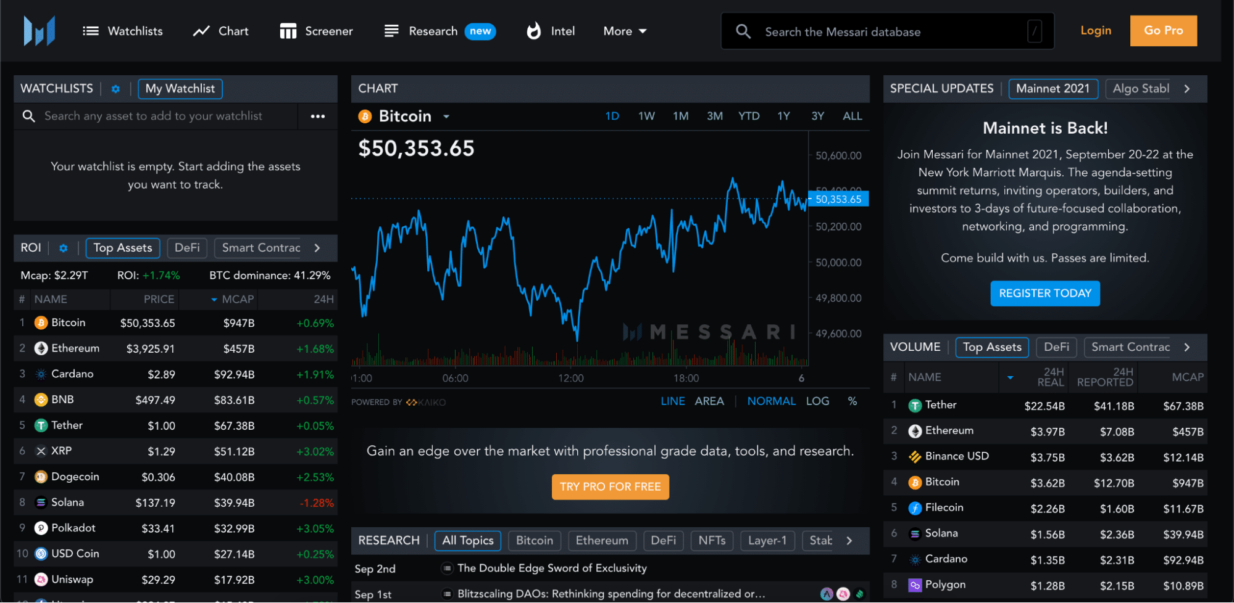Click the Dogecoin icon in ROI table

[41, 477]
